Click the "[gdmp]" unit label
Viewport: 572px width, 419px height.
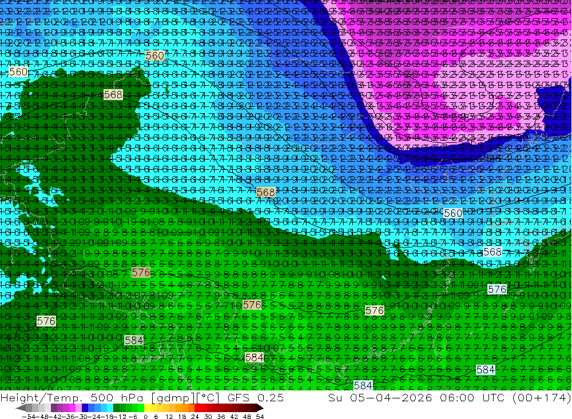172,398
